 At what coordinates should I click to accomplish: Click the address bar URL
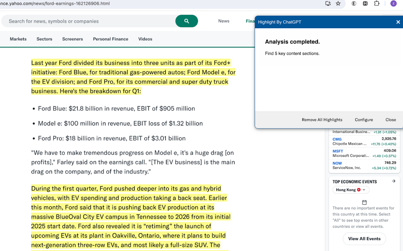[x=55, y=4]
